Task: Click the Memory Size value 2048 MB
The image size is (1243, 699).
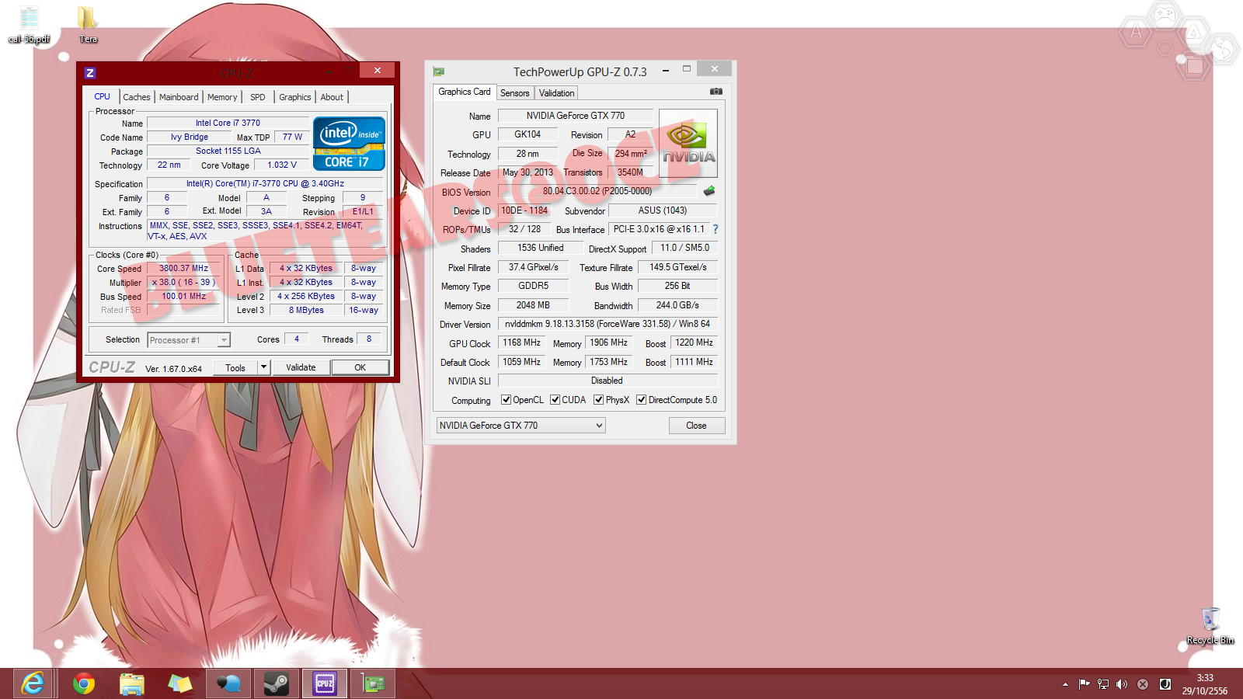Action: 533,305
